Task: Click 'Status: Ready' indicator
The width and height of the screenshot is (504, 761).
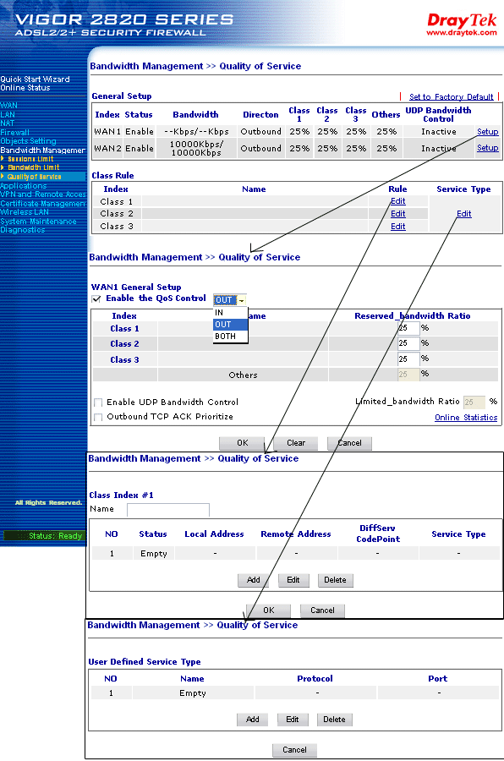Action: tap(44, 536)
